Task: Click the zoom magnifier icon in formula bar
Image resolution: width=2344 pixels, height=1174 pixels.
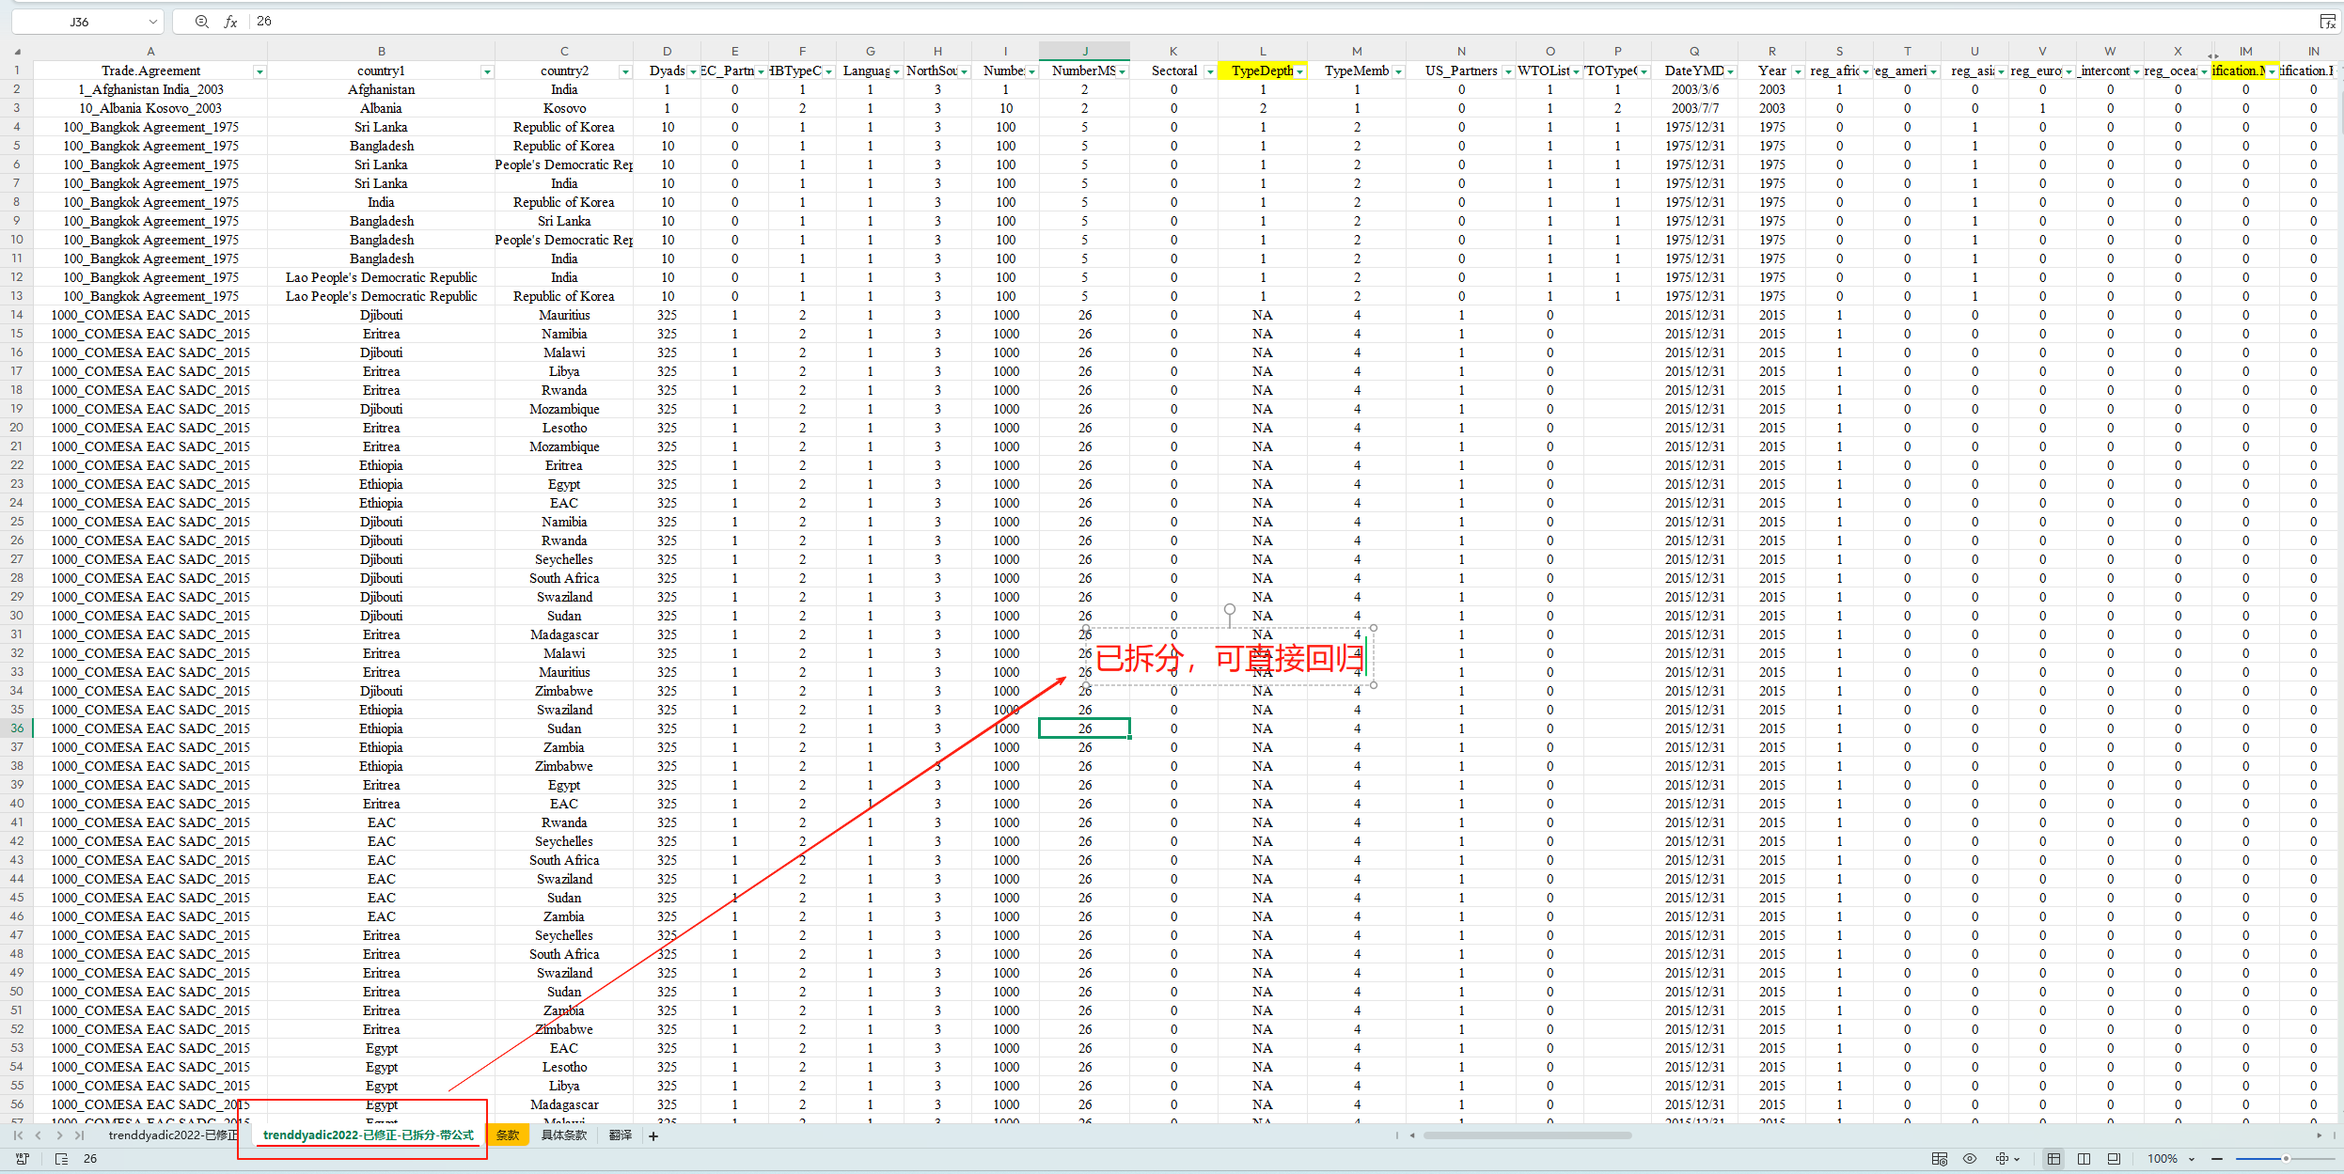Action: point(201,22)
